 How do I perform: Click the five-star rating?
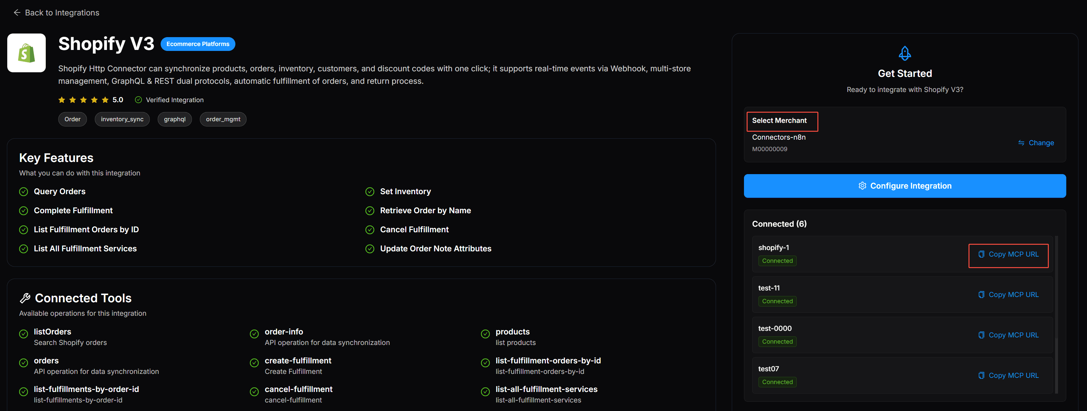tap(84, 100)
